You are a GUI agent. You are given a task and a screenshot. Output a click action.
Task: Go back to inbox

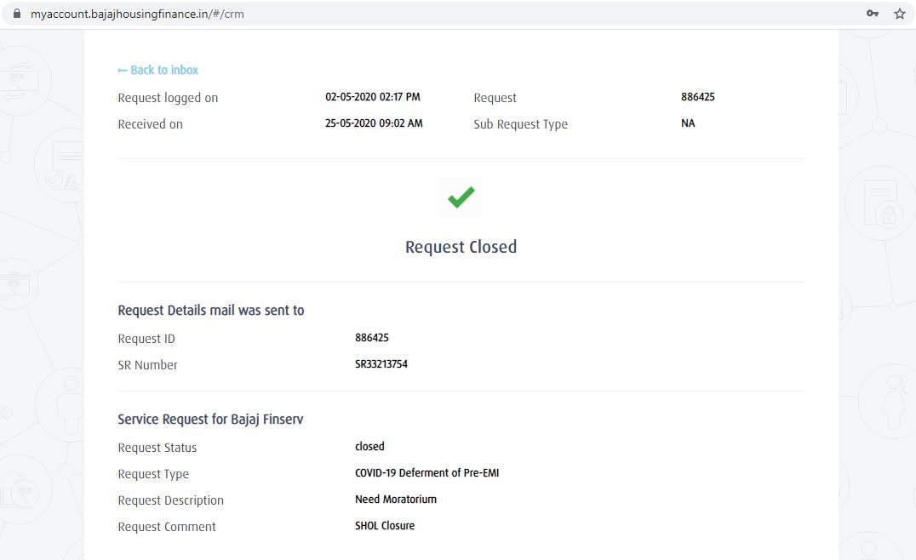pos(157,70)
